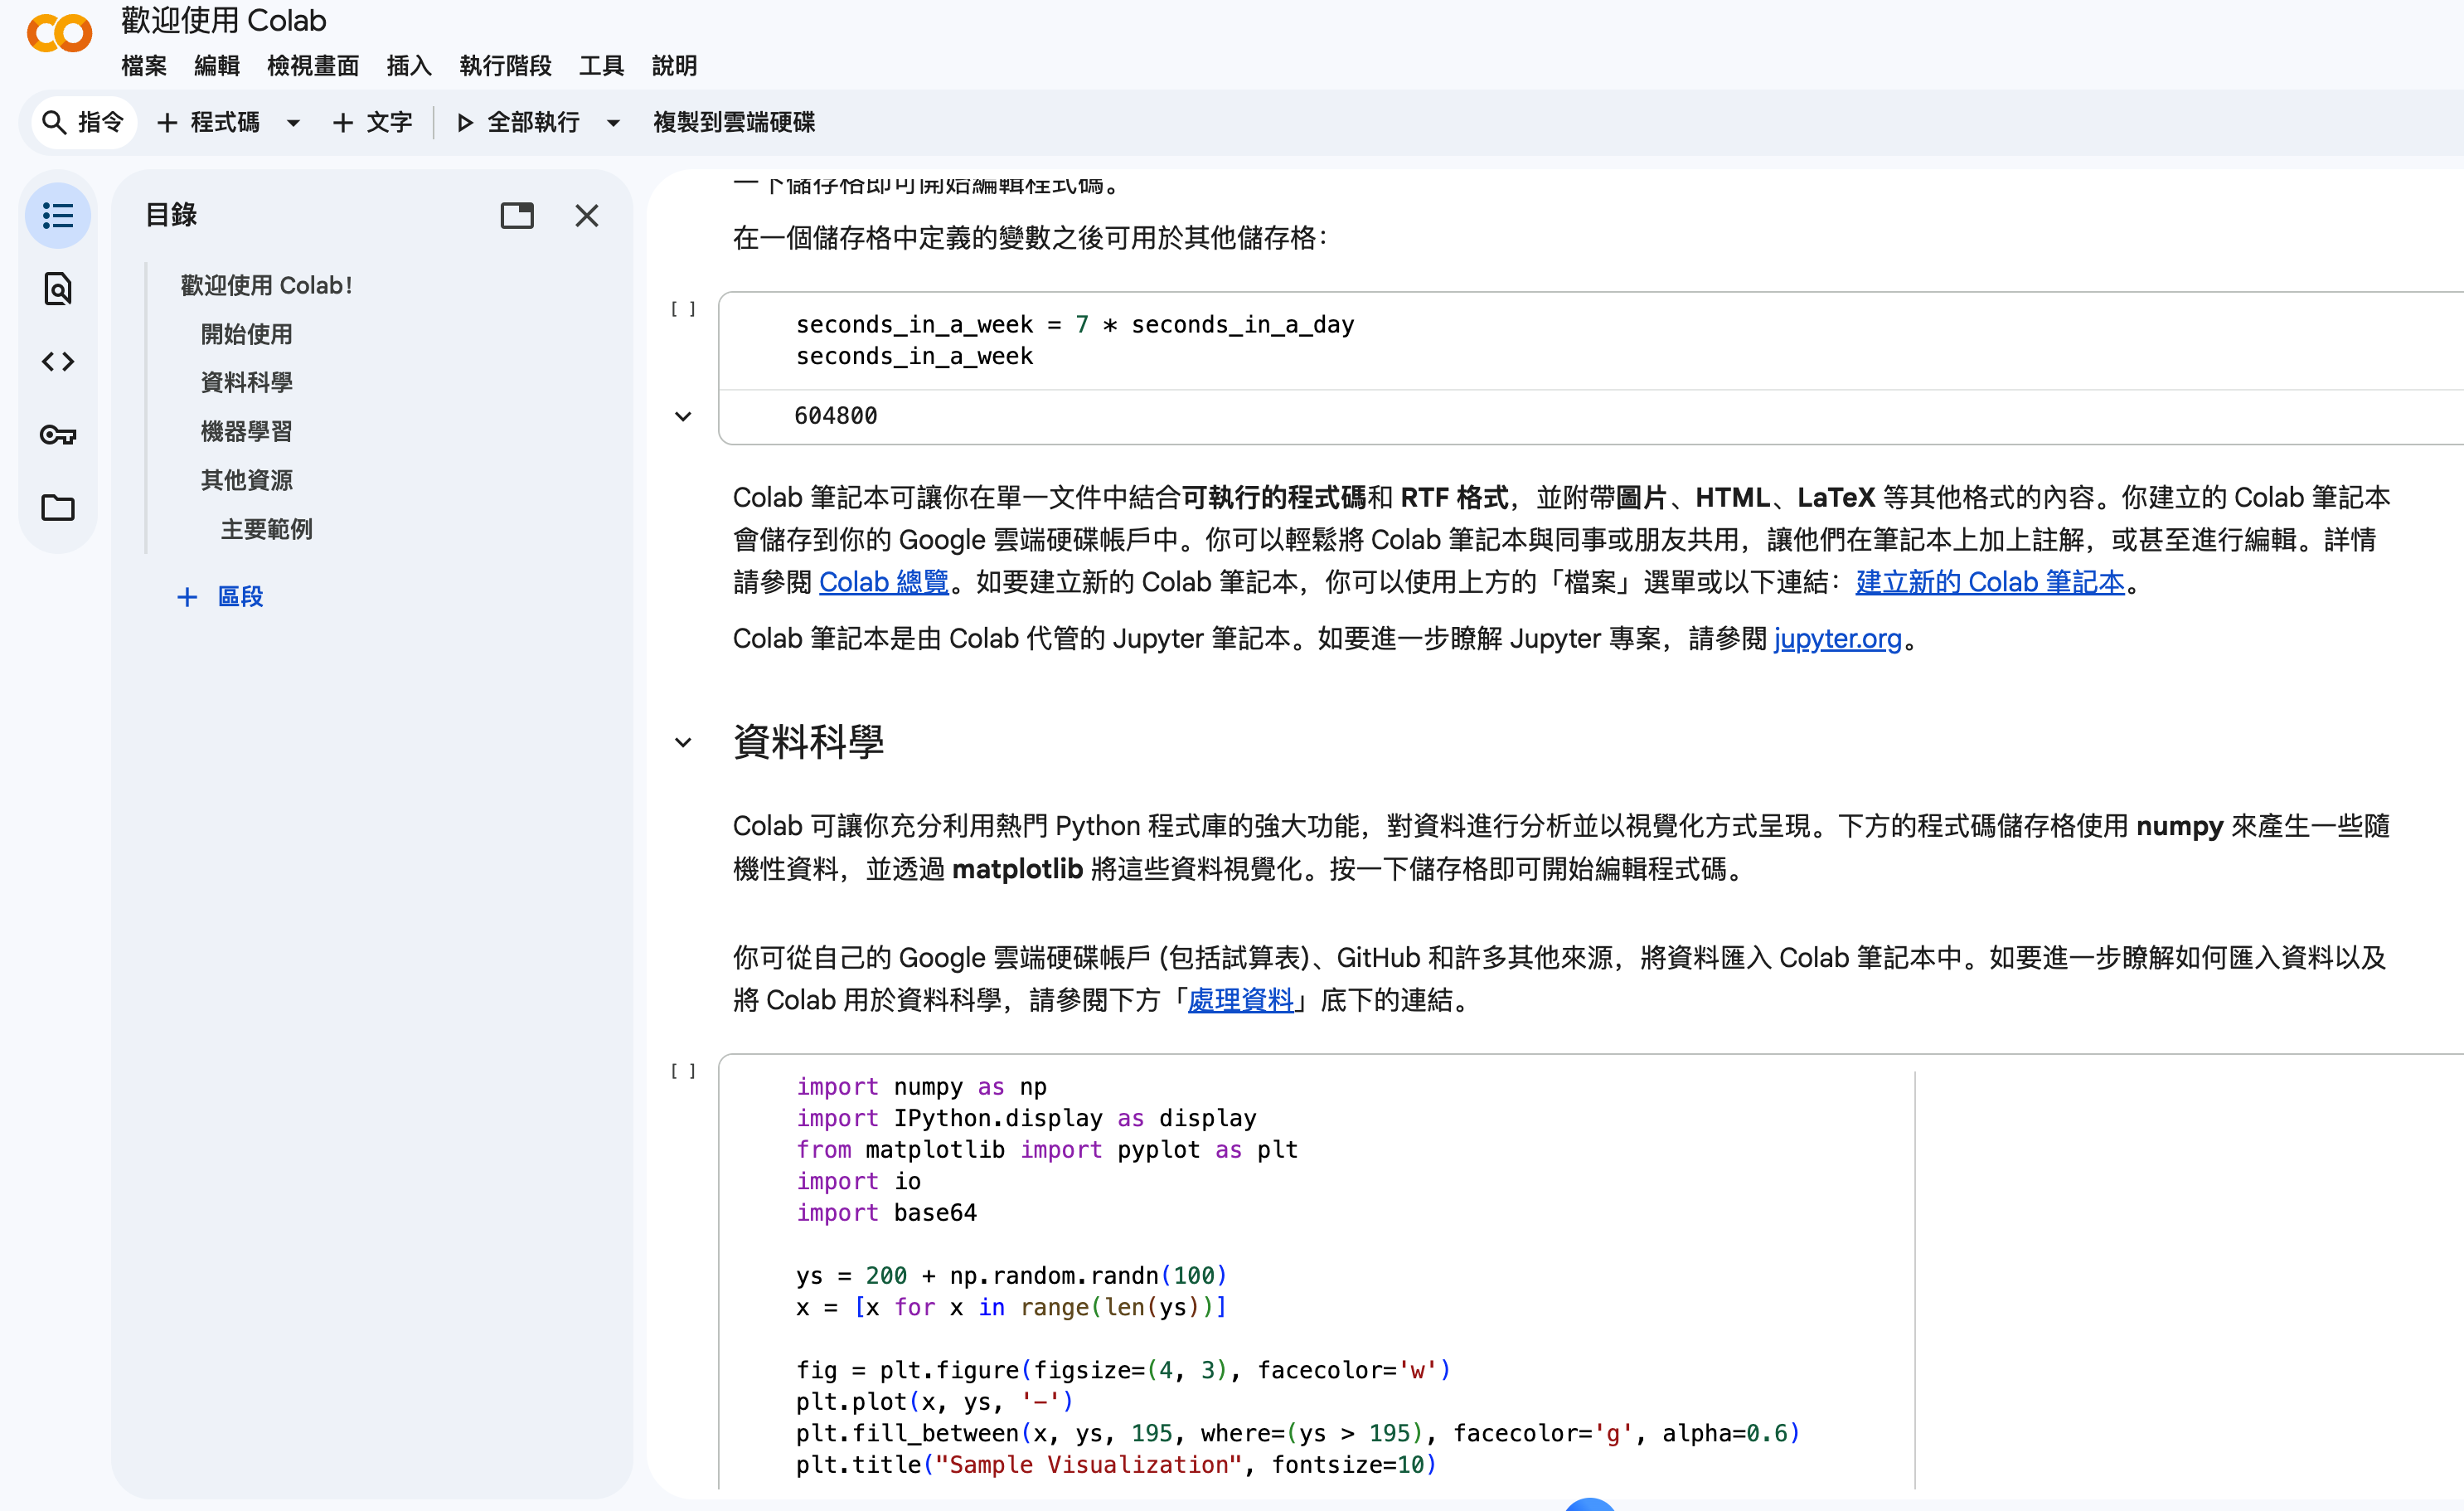Open the jupyter.org link
The height and width of the screenshot is (1511, 2464).
[1837, 639]
